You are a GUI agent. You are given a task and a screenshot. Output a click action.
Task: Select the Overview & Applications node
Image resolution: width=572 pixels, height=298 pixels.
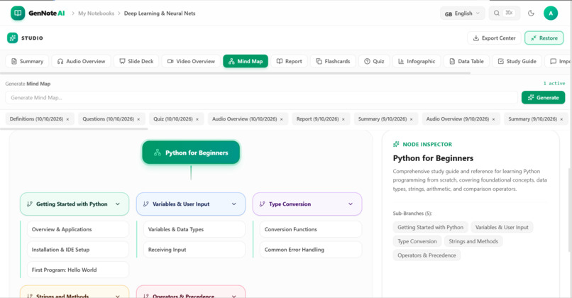tap(78, 229)
